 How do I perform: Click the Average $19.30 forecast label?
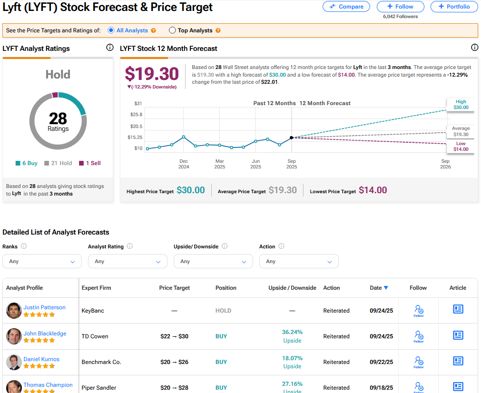click(461, 131)
